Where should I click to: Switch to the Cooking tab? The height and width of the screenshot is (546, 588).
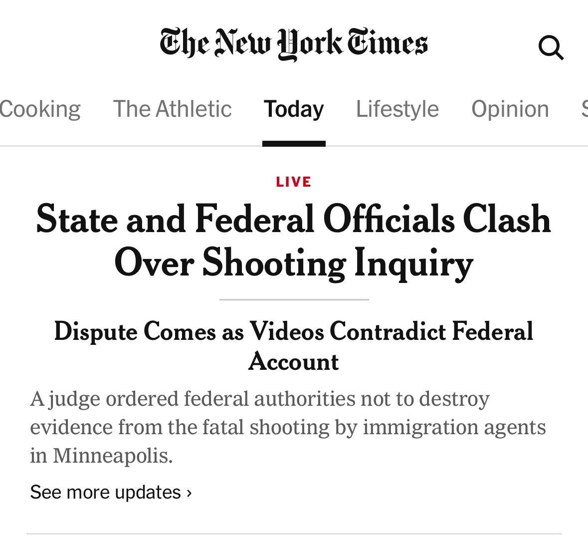coord(40,109)
